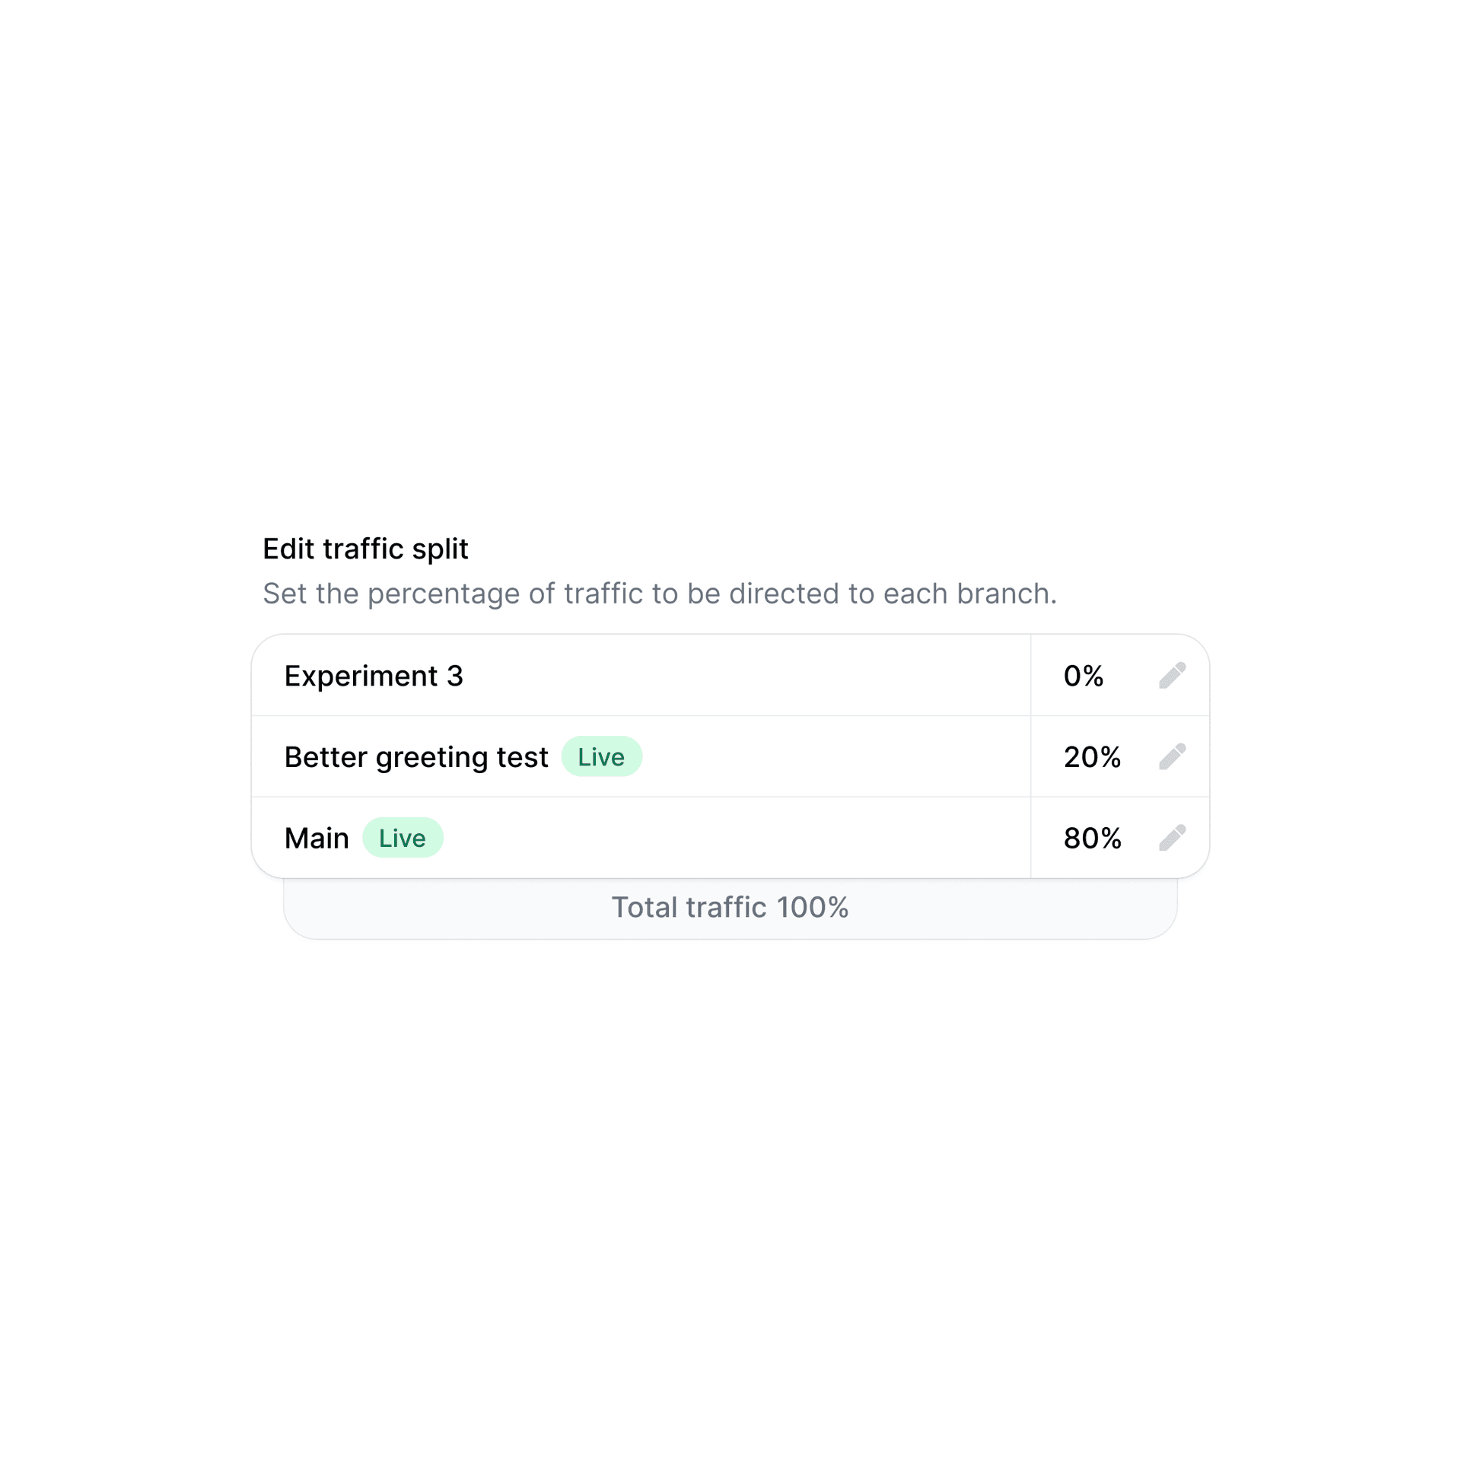This screenshot has height=1461, width=1461.
Task: Click the footer bar left of Total traffic text
Action: coord(449,909)
